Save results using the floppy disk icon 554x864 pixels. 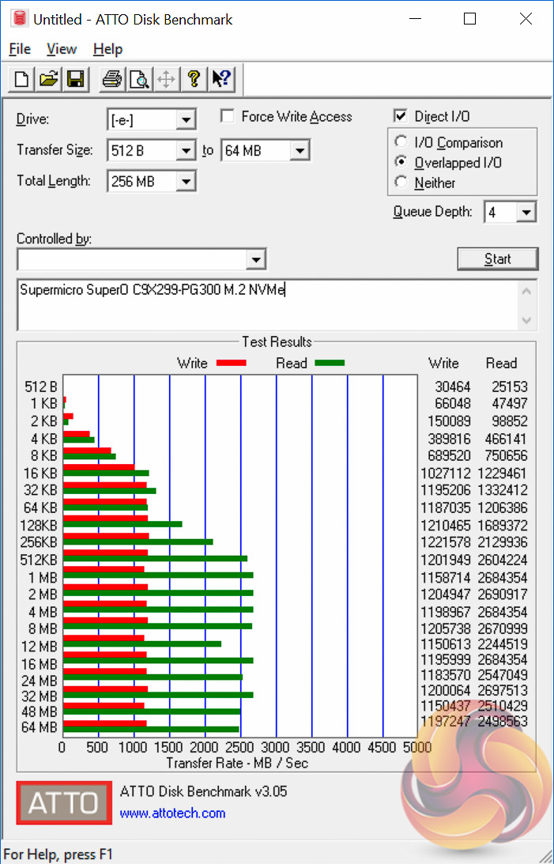click(75, 79)
